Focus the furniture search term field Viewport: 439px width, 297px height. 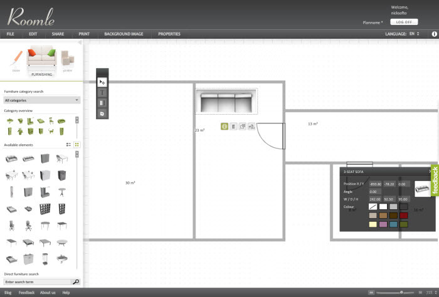click(x=38, y=282)
